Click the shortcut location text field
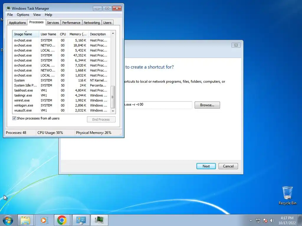The height and width of the screenshot is (226, 302). pos(158,105)
